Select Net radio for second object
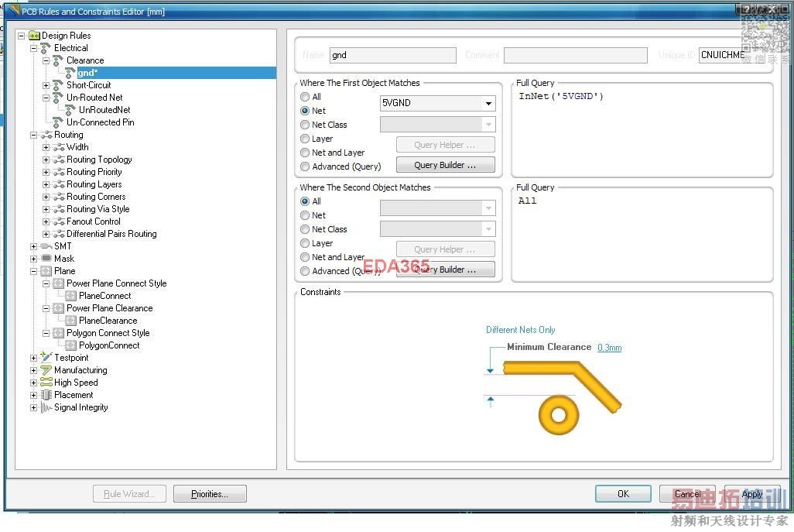 point(305,215)
